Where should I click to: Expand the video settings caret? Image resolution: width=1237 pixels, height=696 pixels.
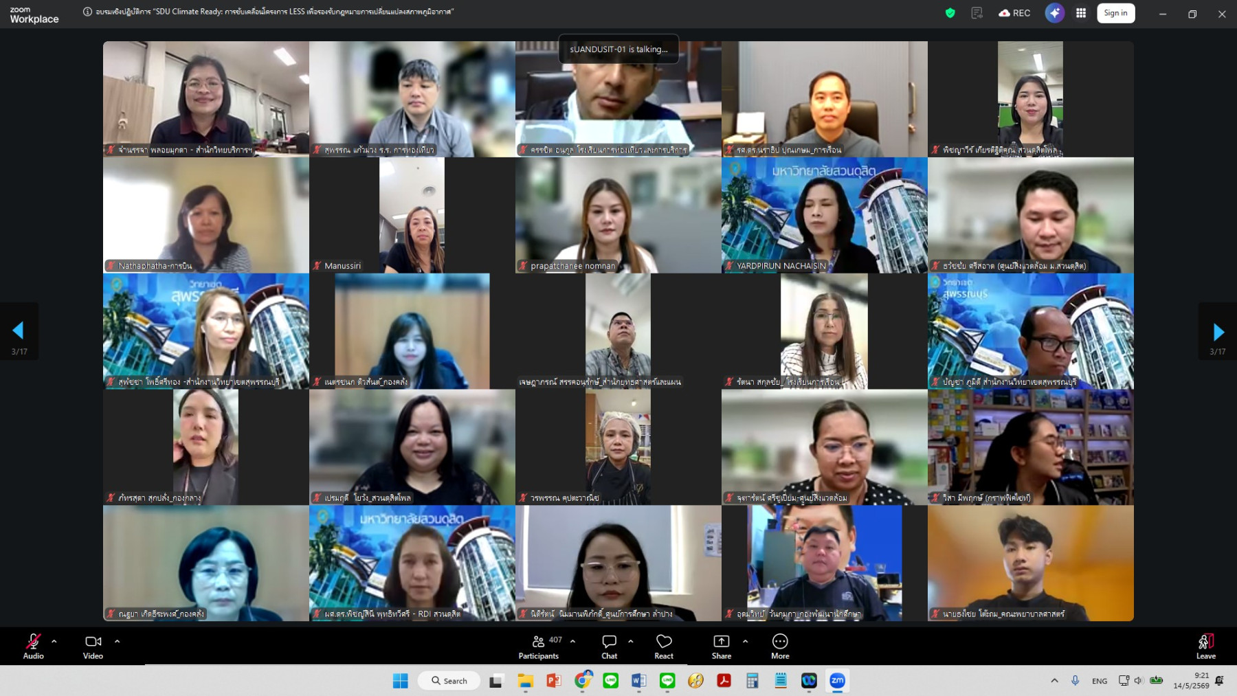point(117,641)
